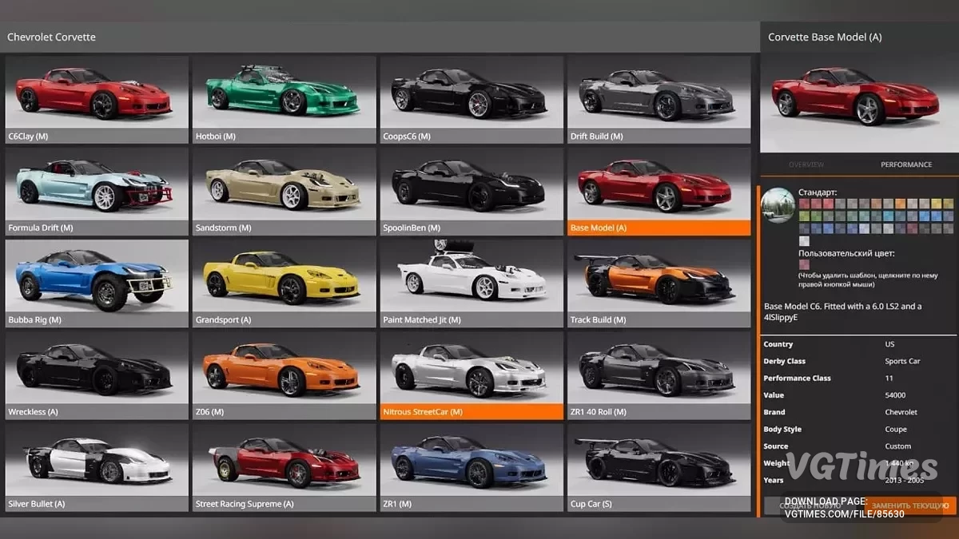Click the Sports Car derby class value

[902, 361]
